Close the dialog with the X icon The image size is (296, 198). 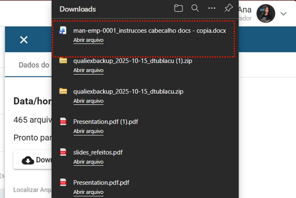pos(24,40)
